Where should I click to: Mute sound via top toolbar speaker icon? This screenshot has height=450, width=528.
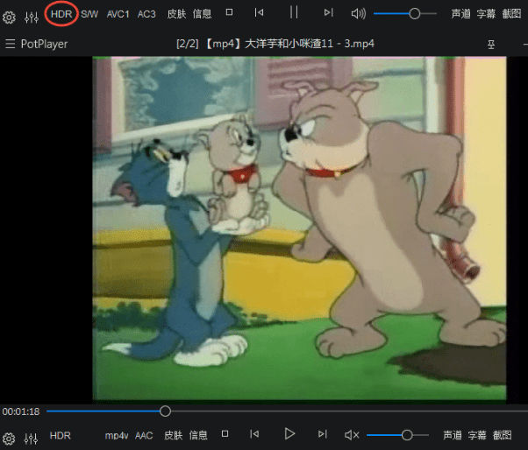pos(359,14)
